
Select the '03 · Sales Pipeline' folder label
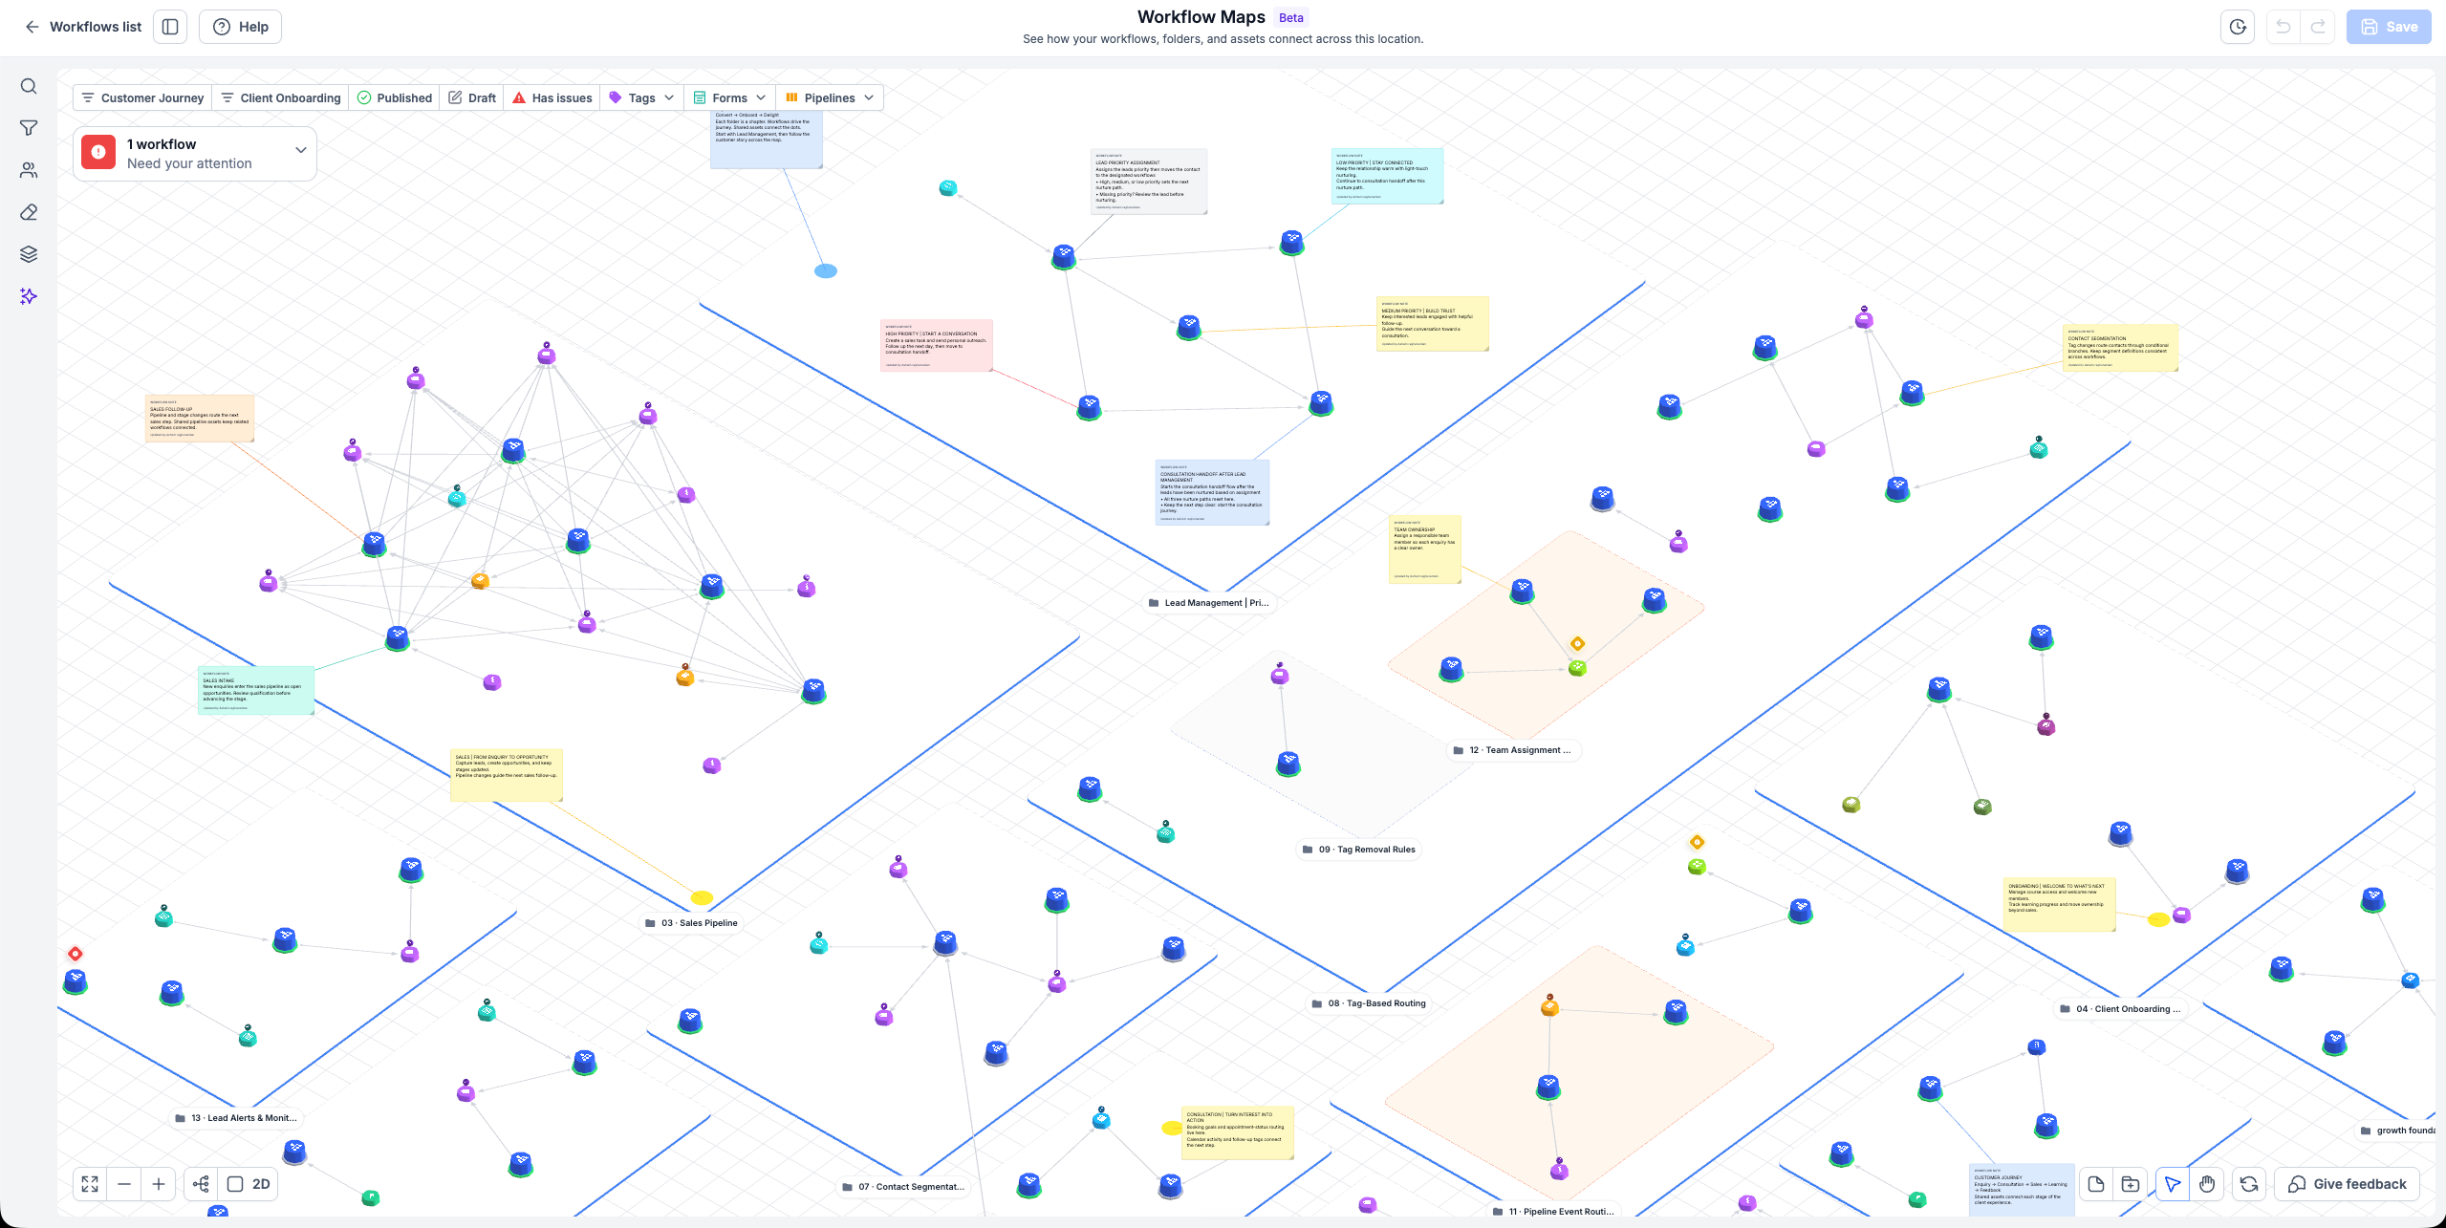(x=692, y=923)
